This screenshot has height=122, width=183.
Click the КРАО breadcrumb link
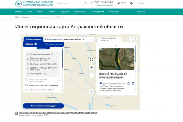17,17
